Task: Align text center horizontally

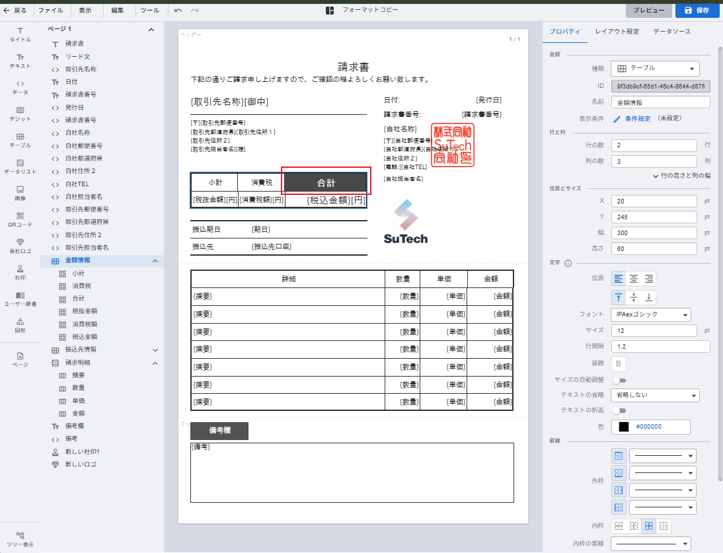Action: (634, 279)
